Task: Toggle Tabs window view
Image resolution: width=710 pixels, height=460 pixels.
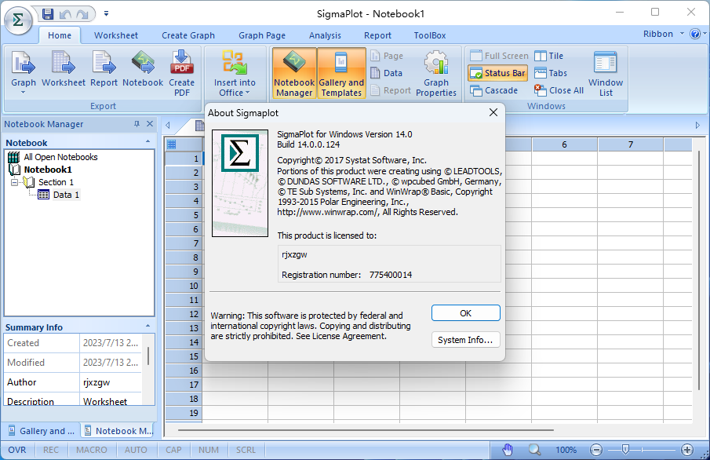Action: [551, 73]
